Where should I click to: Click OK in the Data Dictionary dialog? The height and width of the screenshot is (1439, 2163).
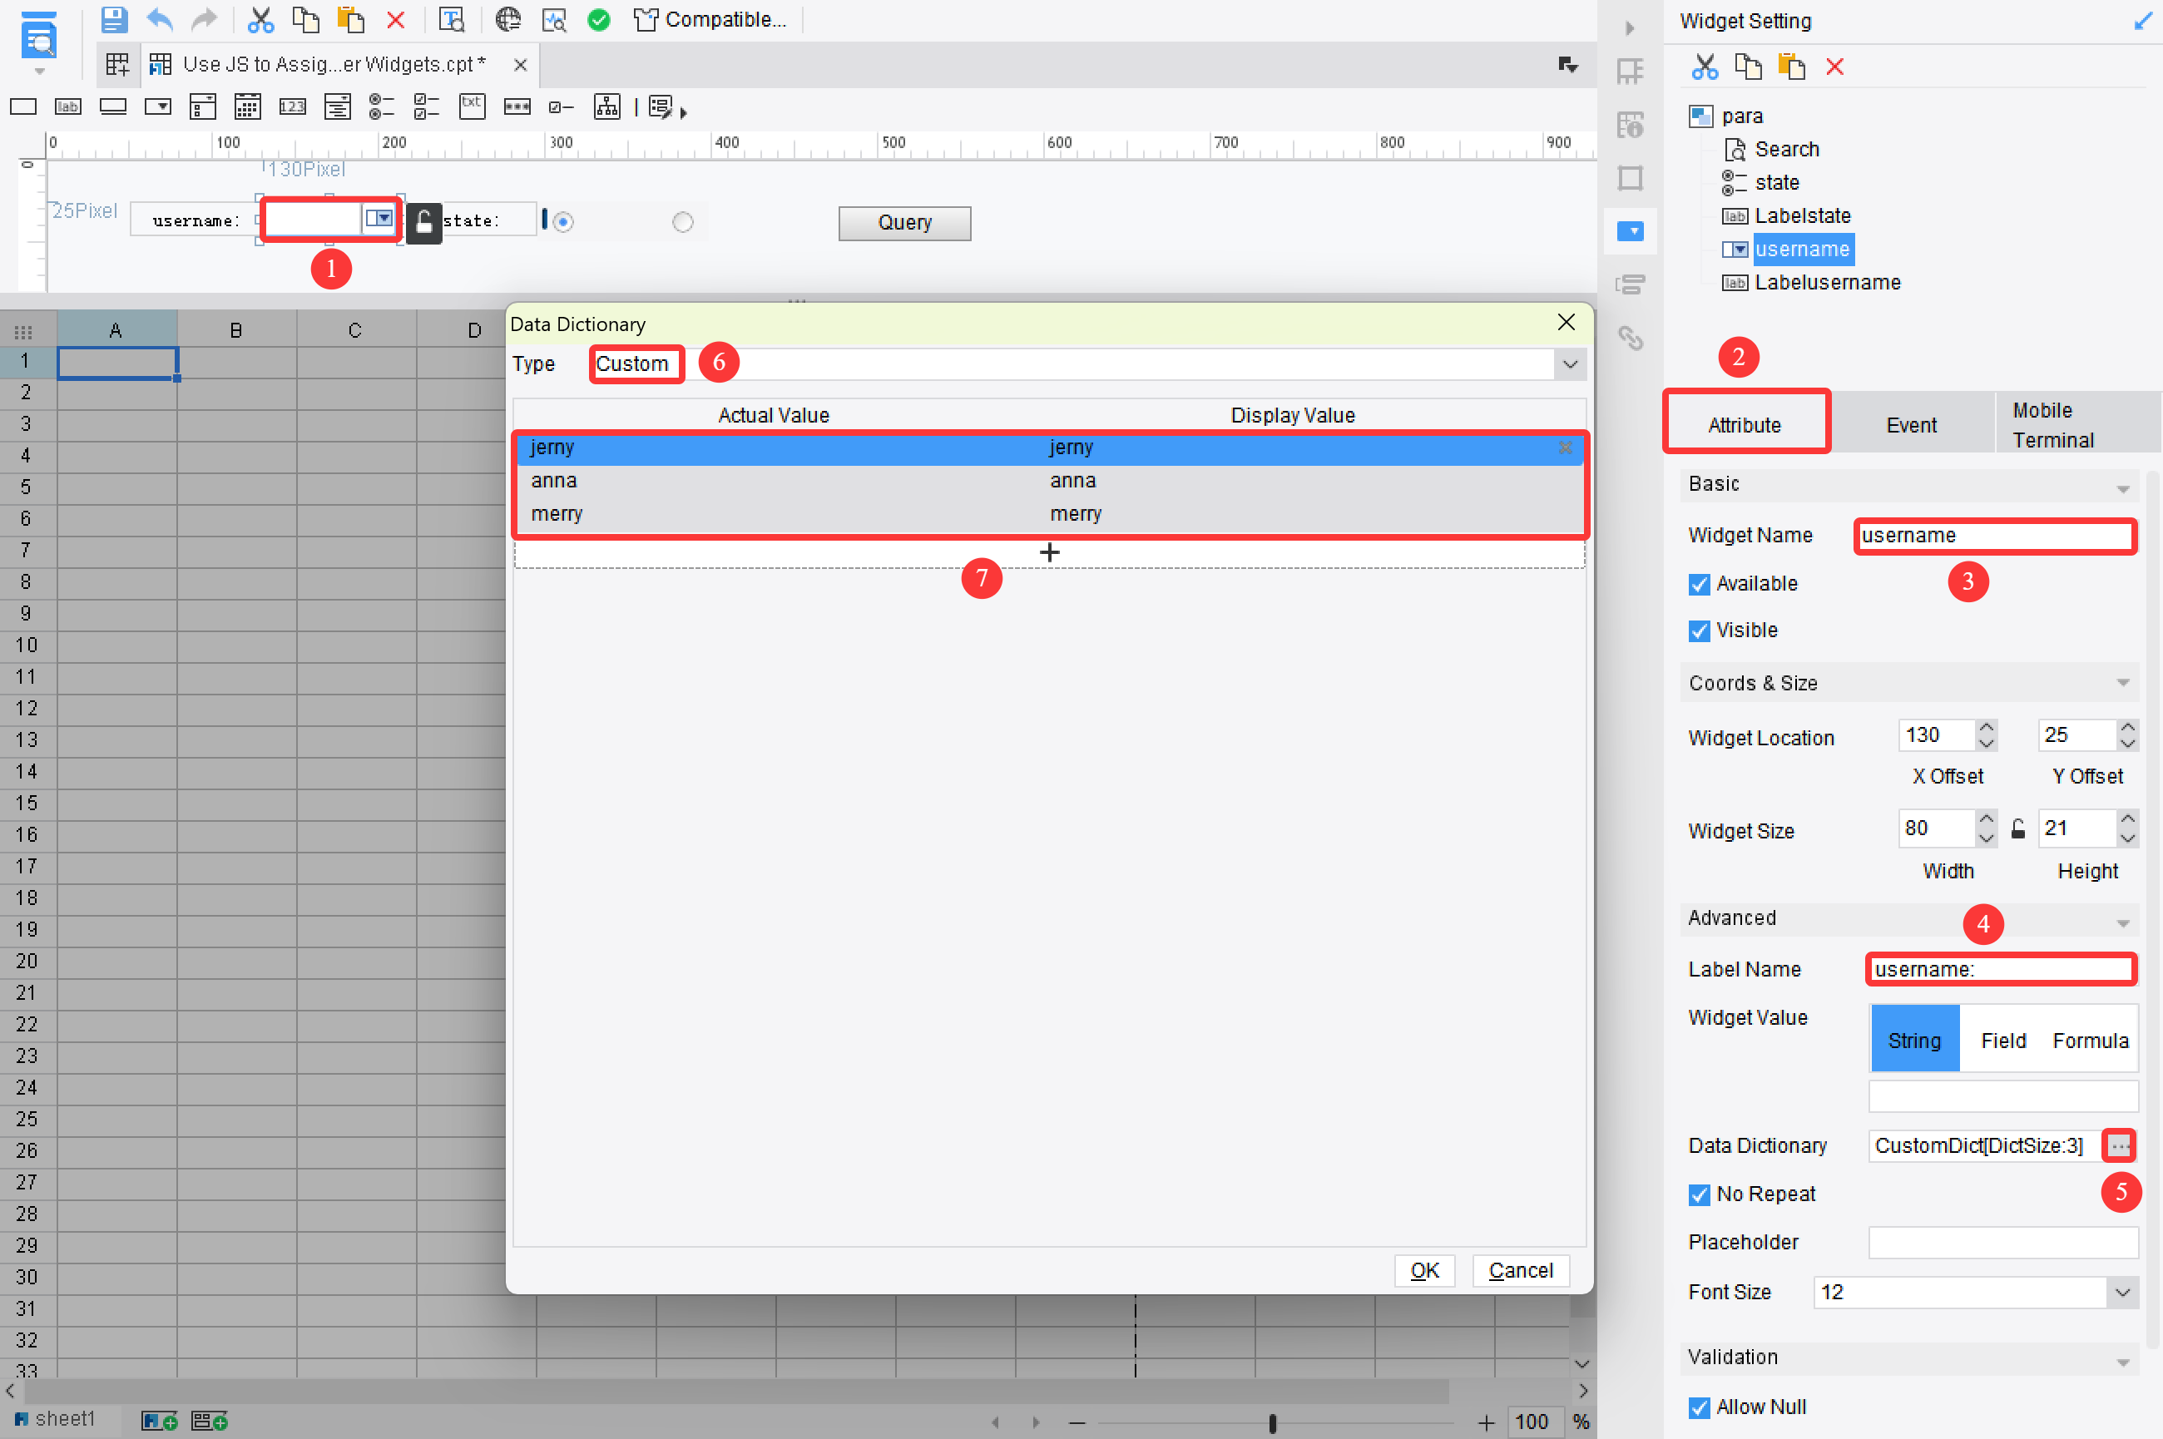pos(1424,1271)
